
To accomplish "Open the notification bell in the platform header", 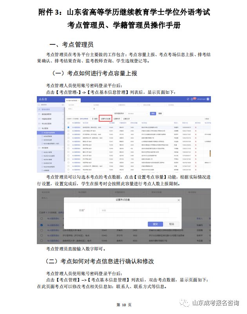I will click(x=192, y=99).
